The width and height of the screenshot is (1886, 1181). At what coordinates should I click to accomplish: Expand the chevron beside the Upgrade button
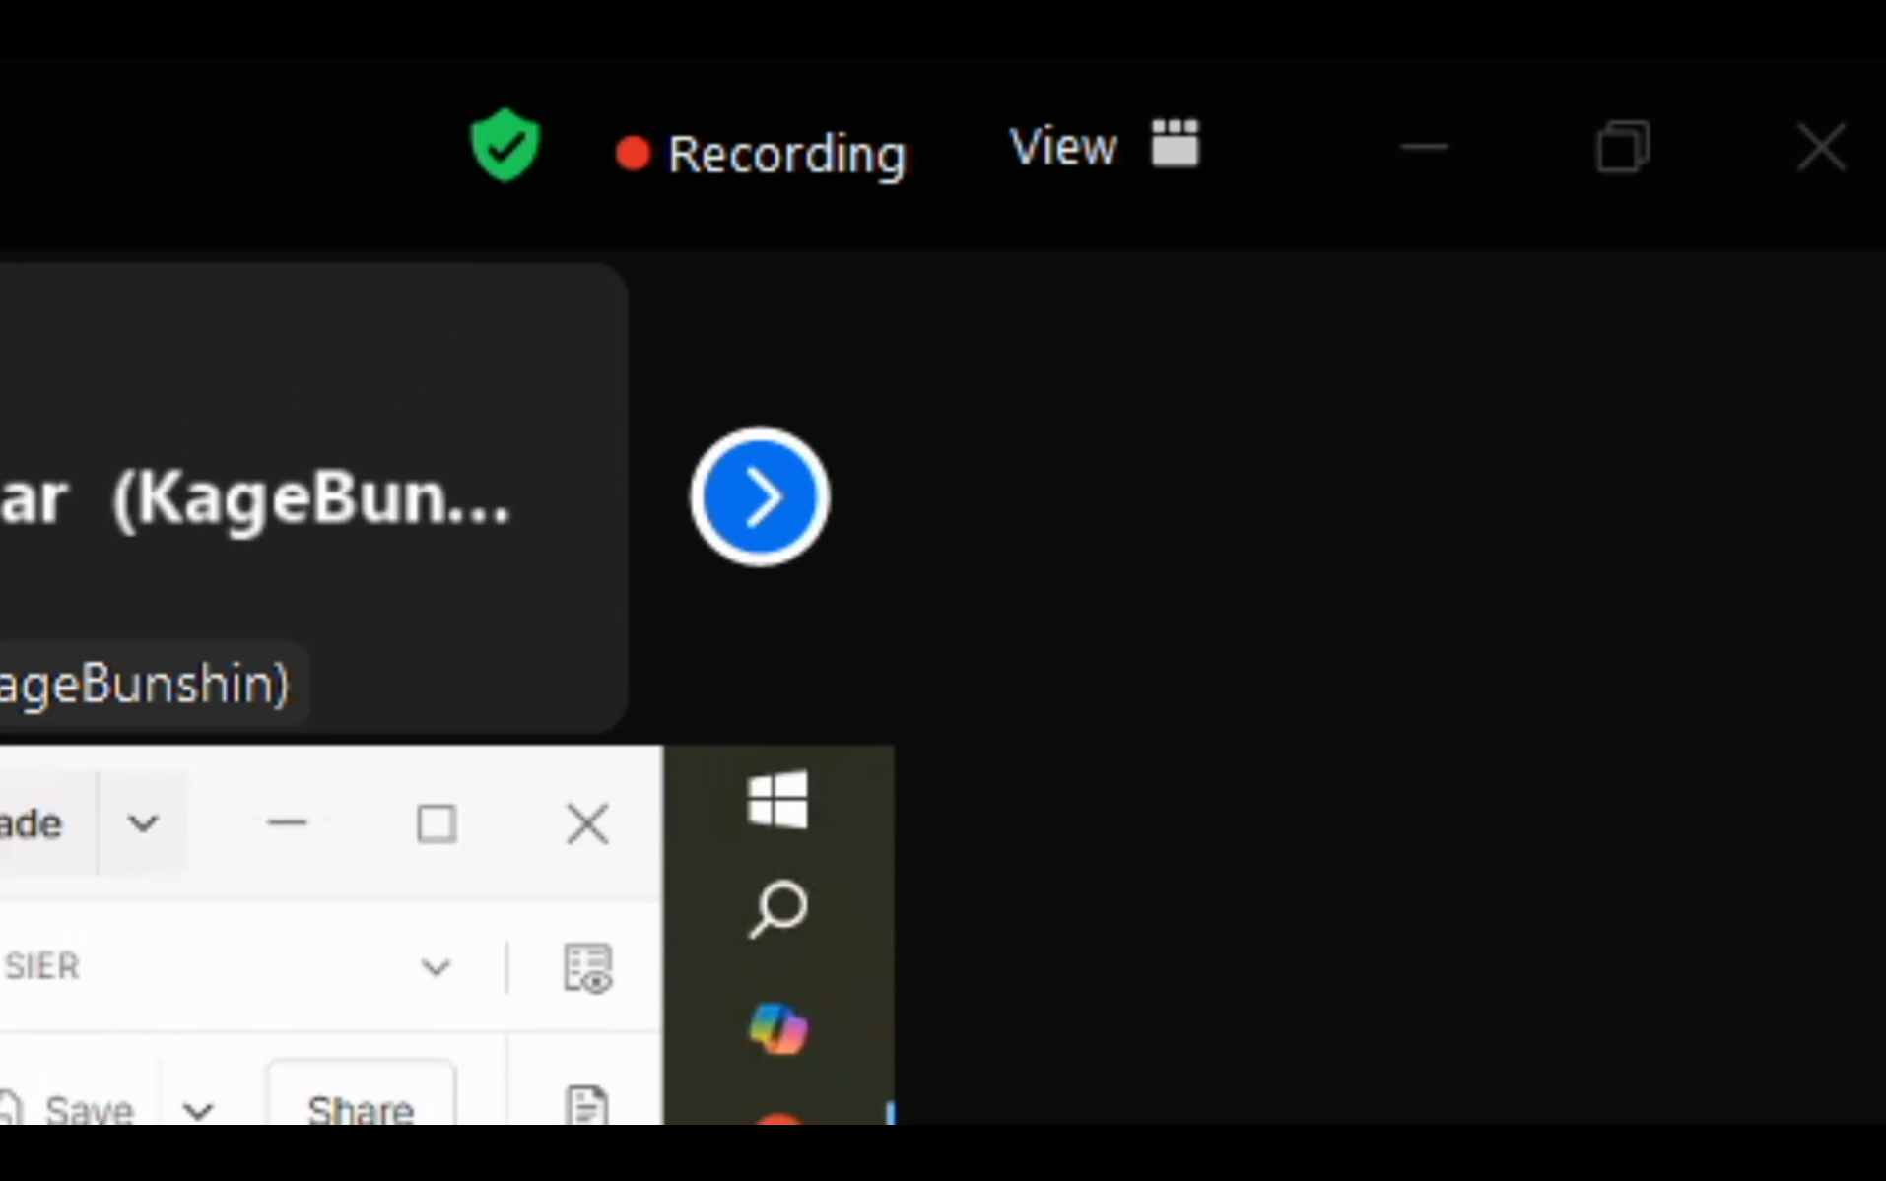[x=143, y=823]
